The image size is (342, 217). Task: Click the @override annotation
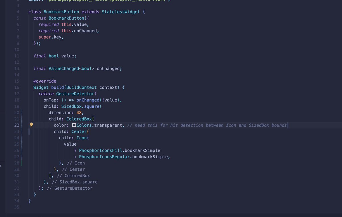[45, 81]
